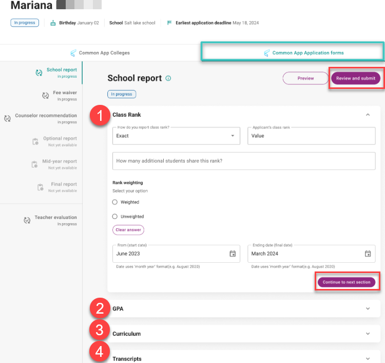Expand the GPA section

[368, 308]
